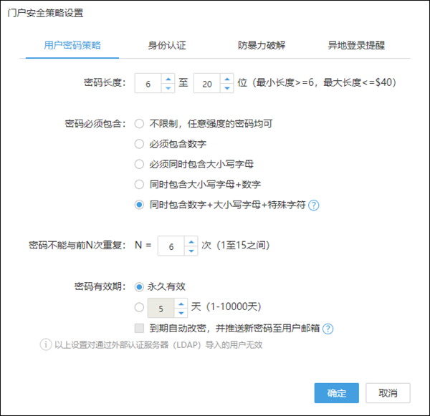Select 必须包含数字 radio option

coord(139,143)
